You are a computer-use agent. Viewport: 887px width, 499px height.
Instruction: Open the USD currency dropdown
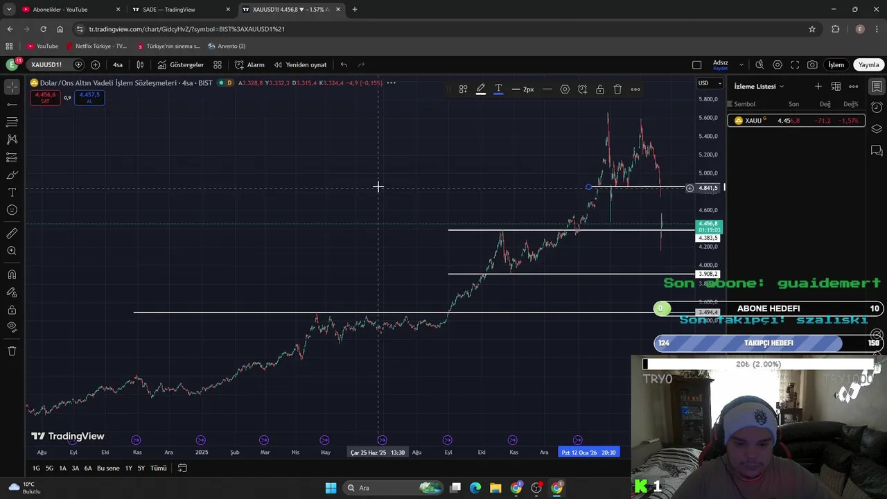[x=710, y=83]
